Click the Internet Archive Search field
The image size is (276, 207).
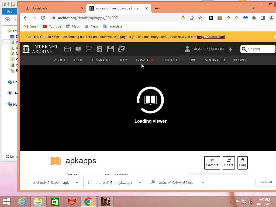point(258,49)
